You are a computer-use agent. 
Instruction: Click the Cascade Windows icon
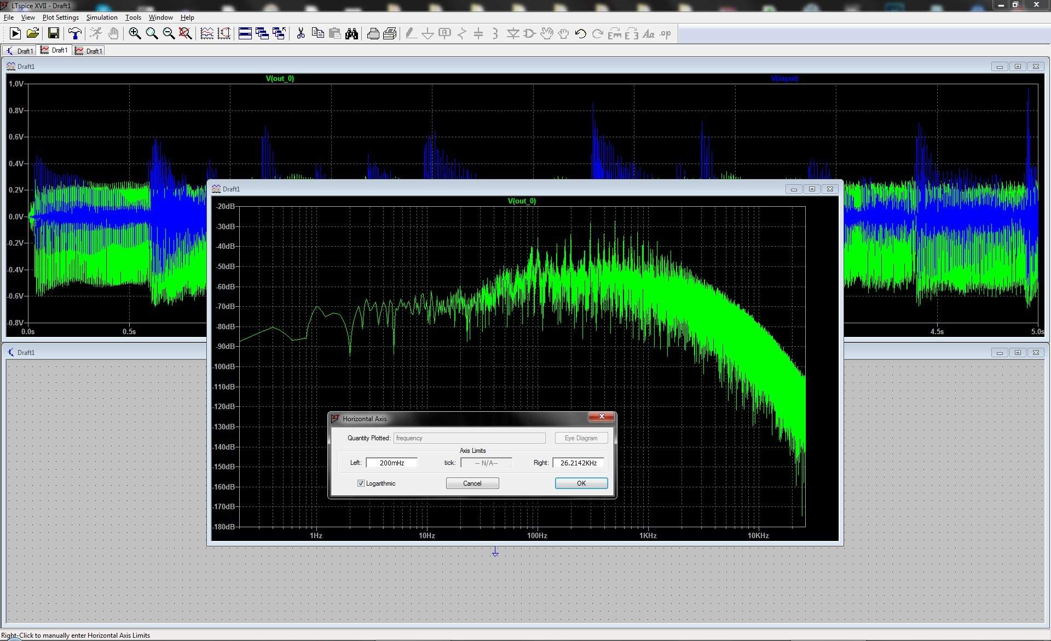[x=262, y=34]
